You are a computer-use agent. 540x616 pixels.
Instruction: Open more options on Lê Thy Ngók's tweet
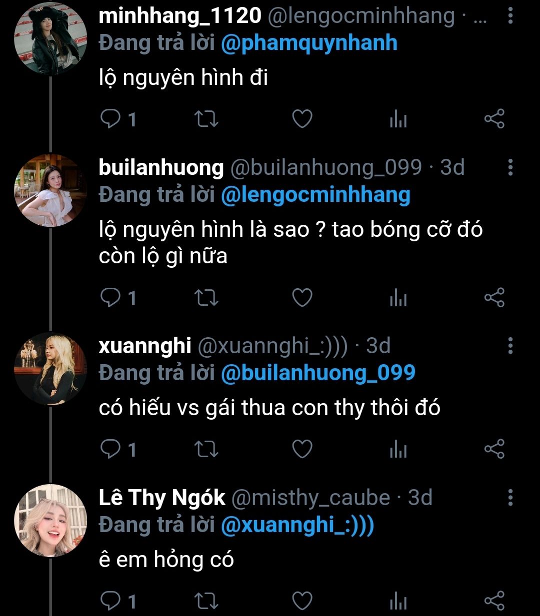(x=510, y=498)
